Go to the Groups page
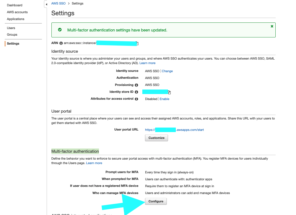 coord(12,35)
